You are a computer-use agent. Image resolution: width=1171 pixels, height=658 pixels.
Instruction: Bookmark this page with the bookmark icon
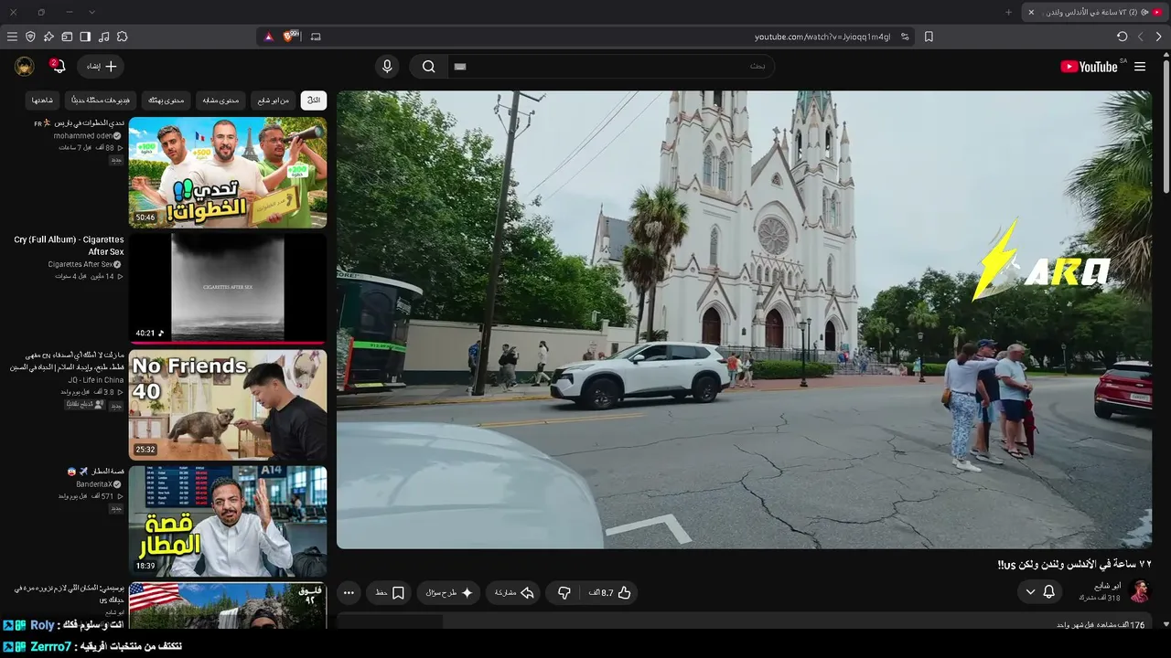929,37
